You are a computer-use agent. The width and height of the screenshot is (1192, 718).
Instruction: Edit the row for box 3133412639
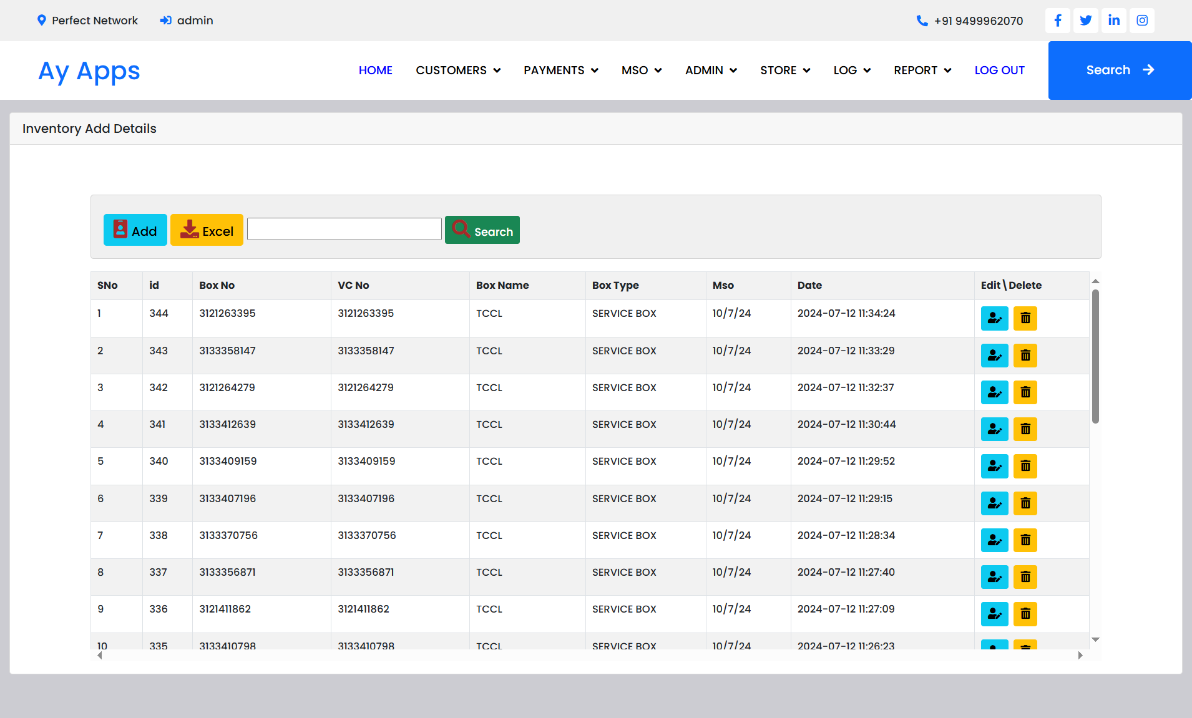pos(994,429)
